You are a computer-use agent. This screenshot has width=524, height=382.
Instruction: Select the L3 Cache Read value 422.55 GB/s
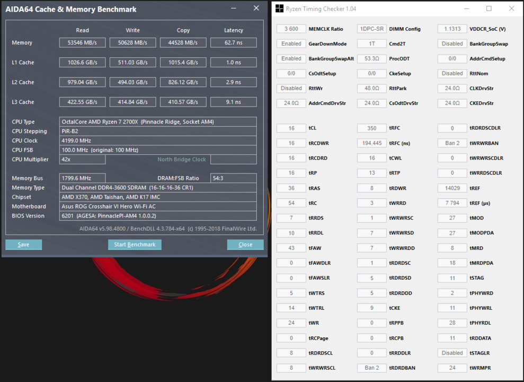pos(83,102)
